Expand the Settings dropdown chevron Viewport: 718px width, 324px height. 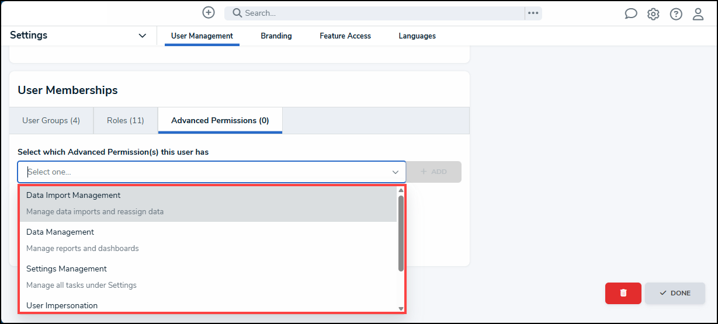click(142, 36)
